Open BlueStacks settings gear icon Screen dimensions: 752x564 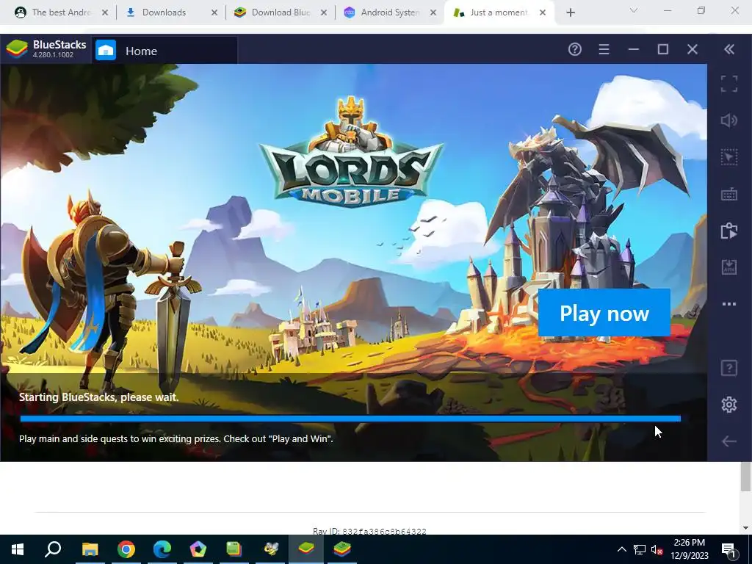[x=729, y=405]
